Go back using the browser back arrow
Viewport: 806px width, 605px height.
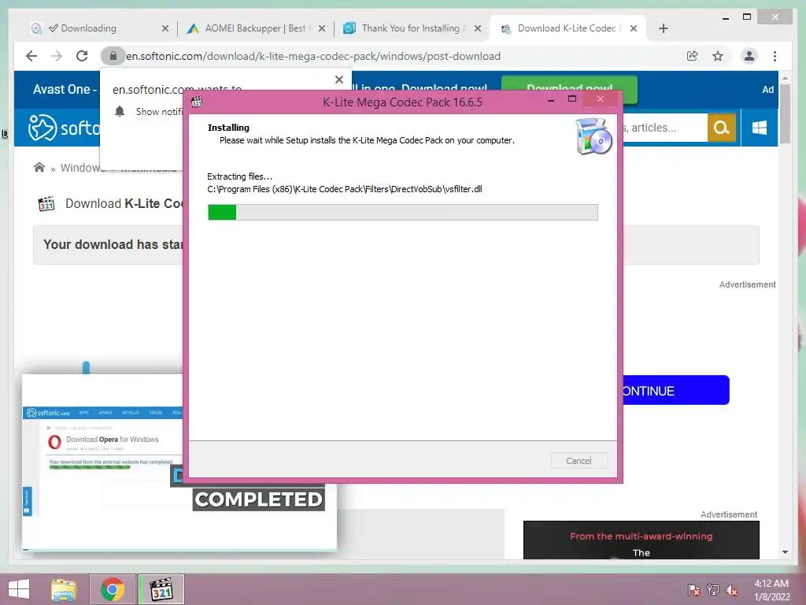(31, 56)
